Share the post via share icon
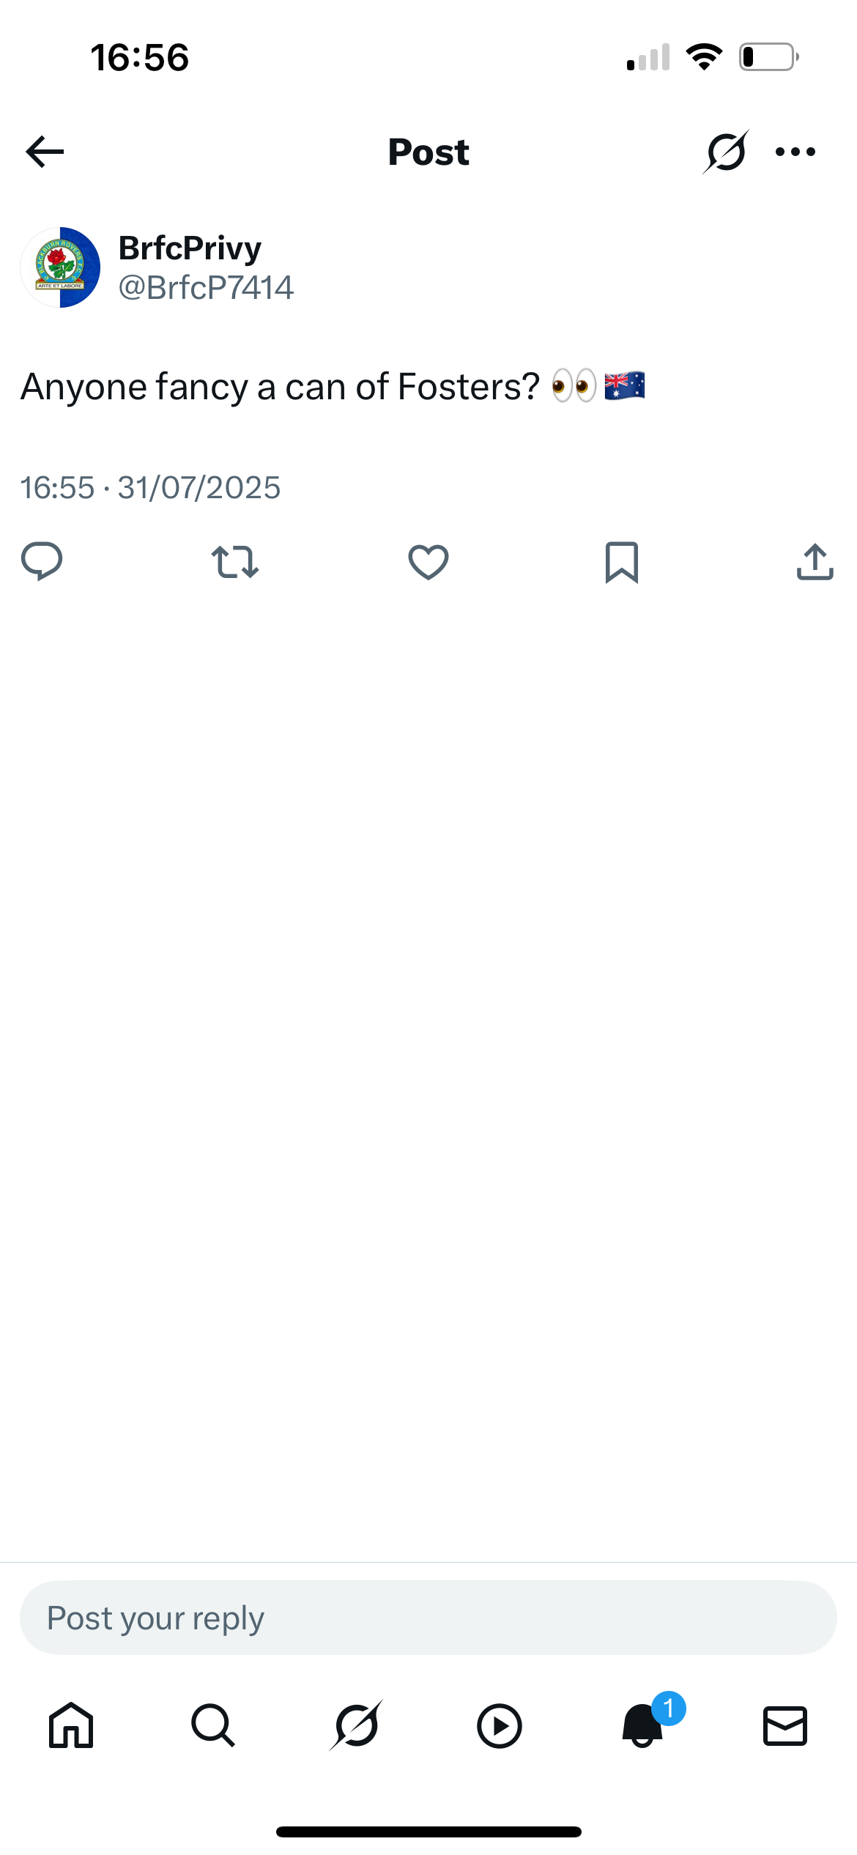Viewport: 857px width, 1855px height. (815, 562)
